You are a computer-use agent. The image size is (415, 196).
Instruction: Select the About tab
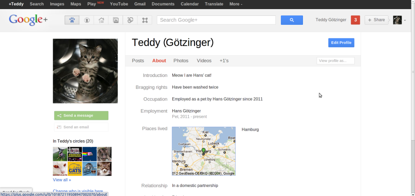pyautogui.click(x=159, y=61)
